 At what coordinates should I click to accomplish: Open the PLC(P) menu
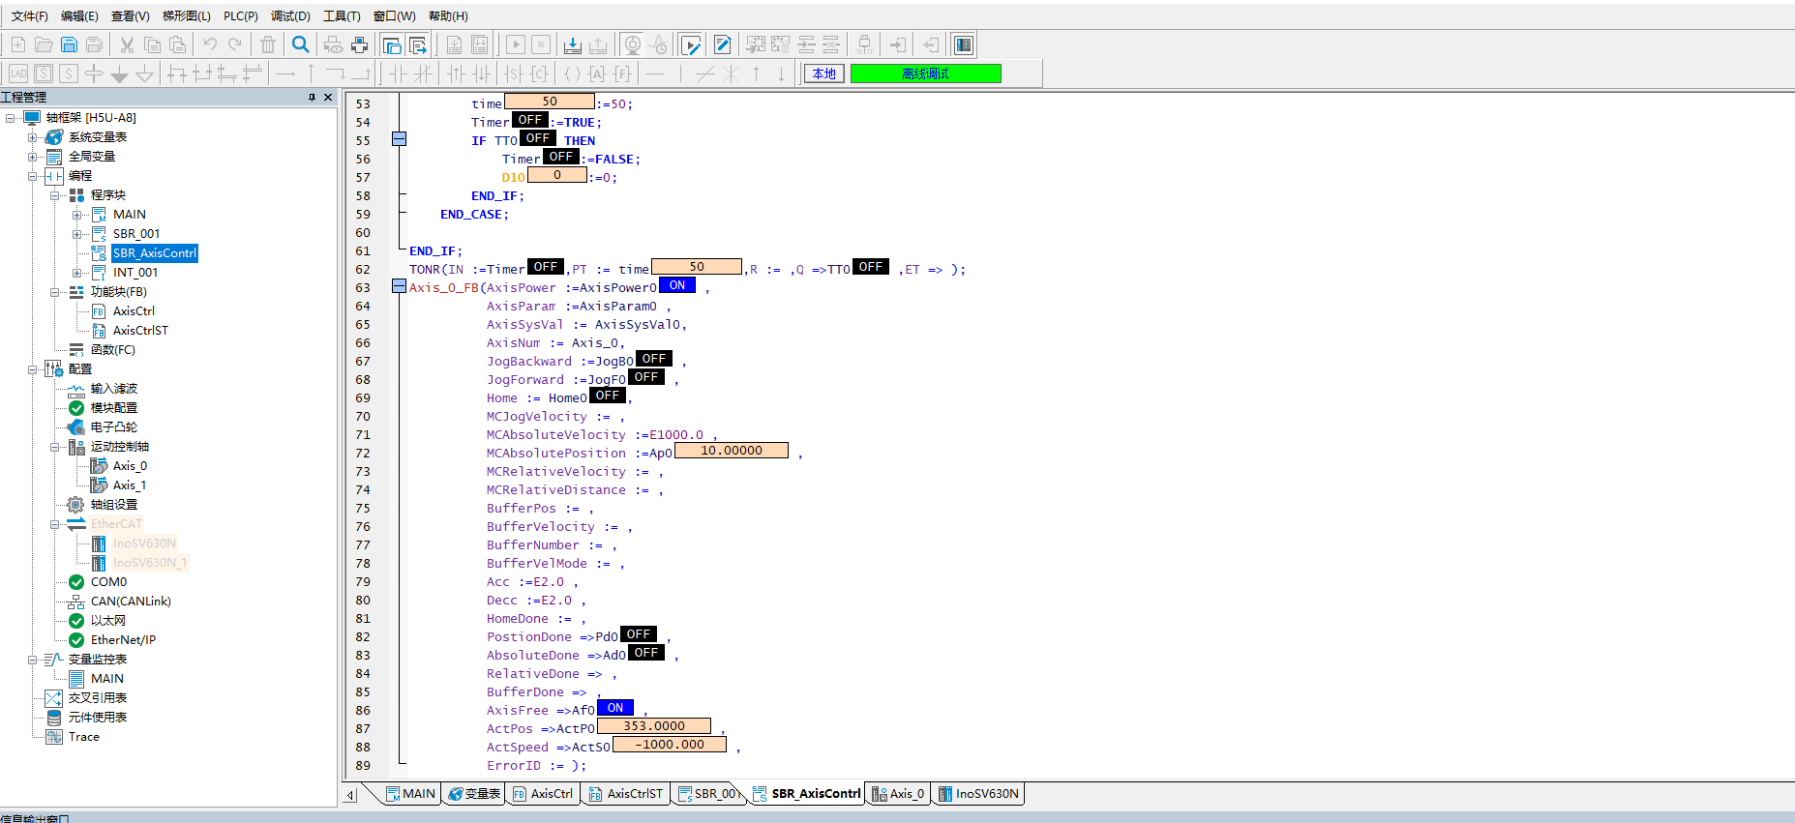[241, 16]
